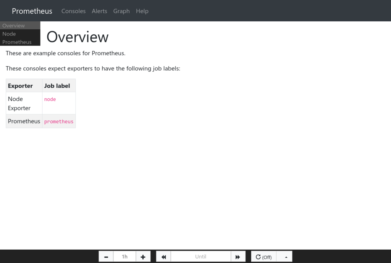
Task: Toggle the auto-refresh (Off) button
Action: pos(263,257)
